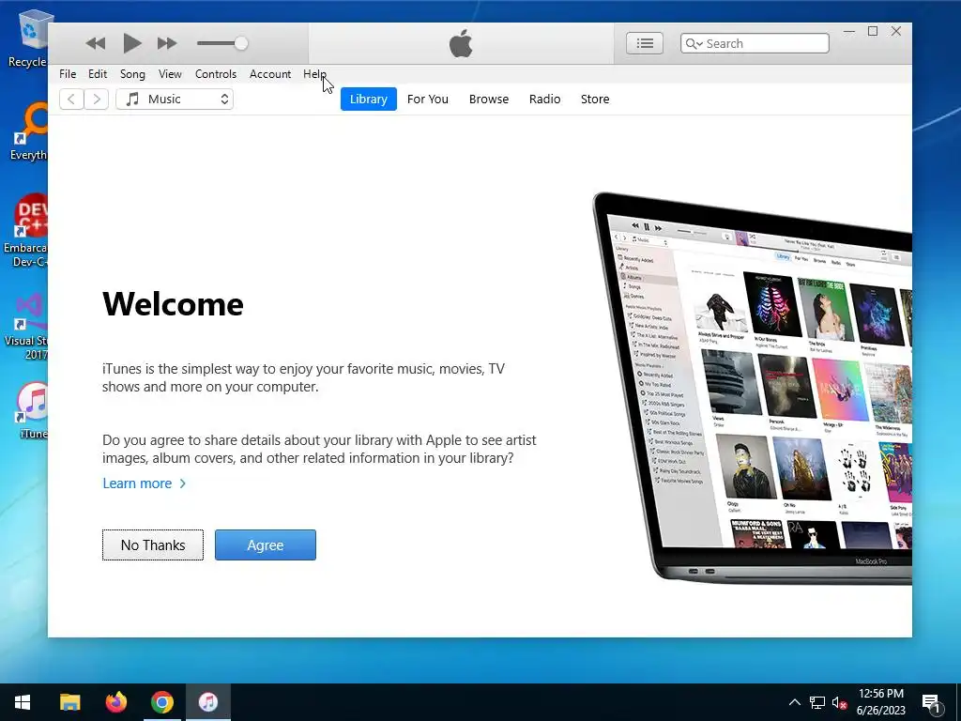Open the View menu
The image size is (961, 721).
[170, 74]
